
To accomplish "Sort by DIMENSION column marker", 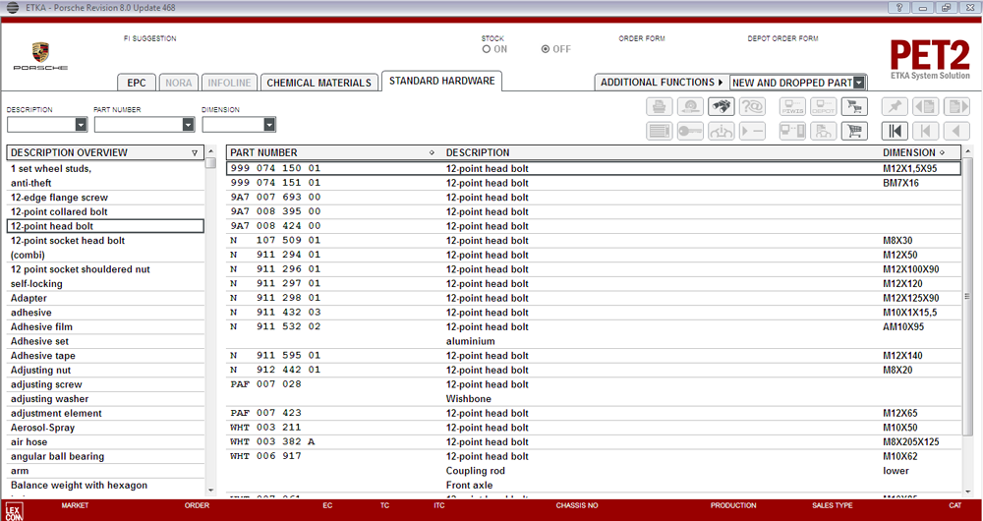I will (943, 153).
